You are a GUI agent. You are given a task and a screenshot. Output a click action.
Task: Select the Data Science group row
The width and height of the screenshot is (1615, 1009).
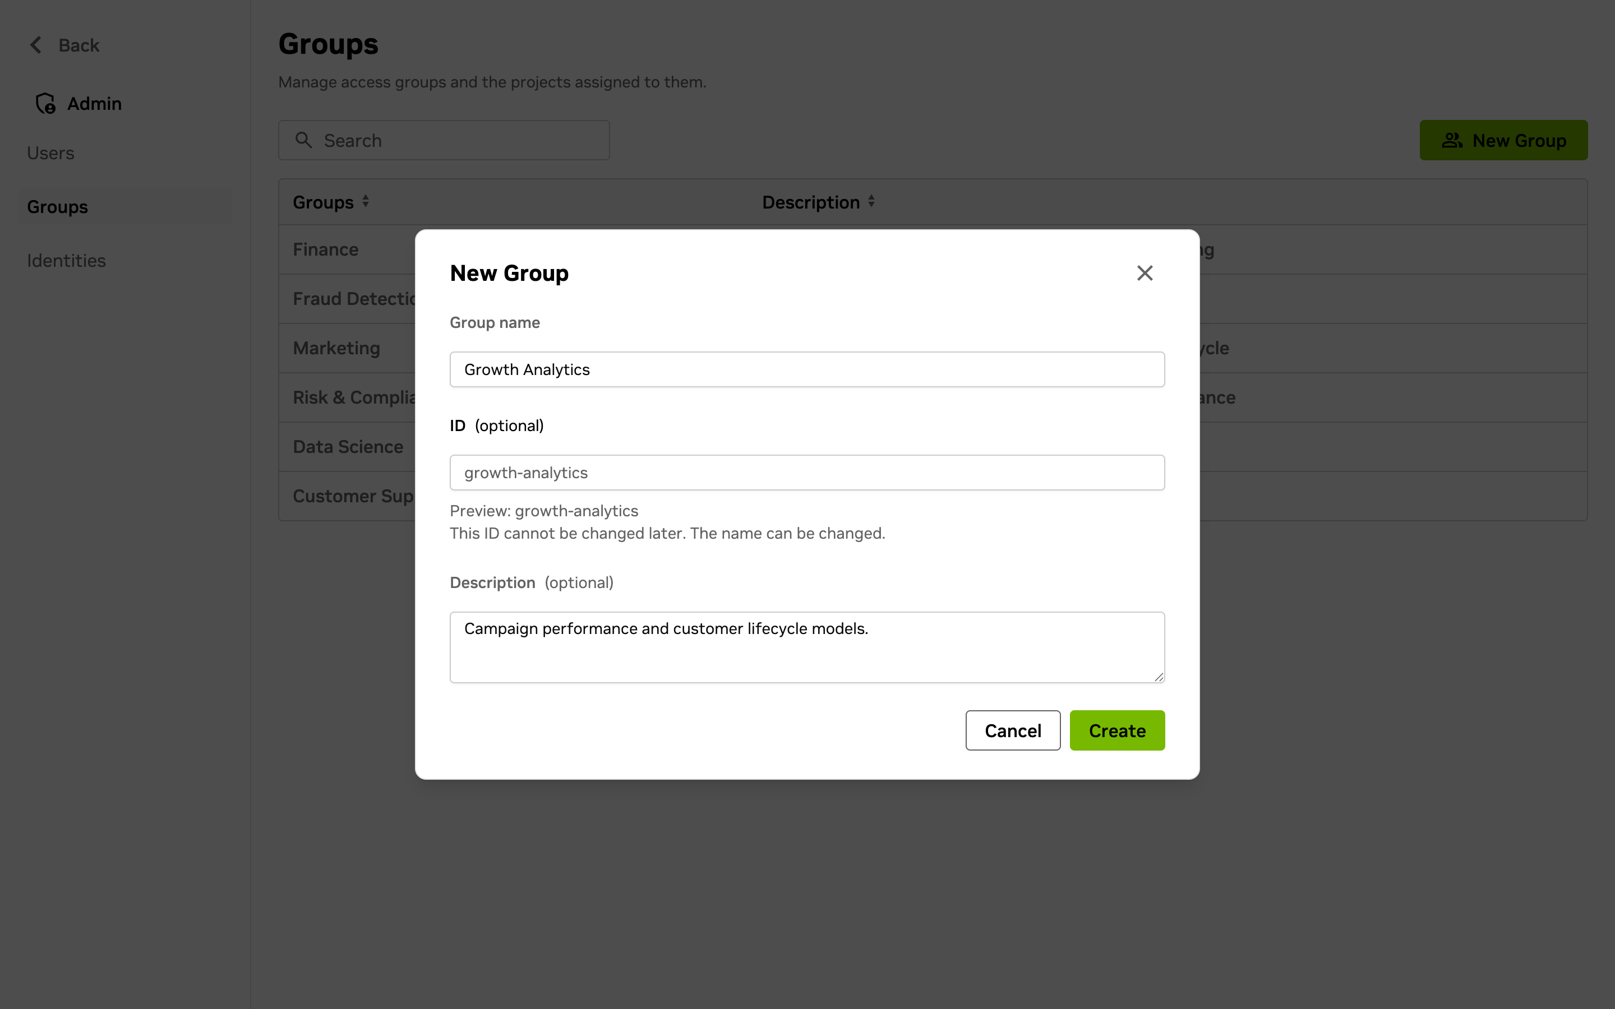point(933,447)
